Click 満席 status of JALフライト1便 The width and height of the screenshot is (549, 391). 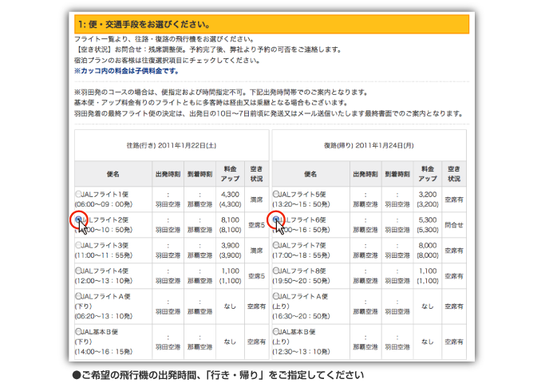point(256,199)
